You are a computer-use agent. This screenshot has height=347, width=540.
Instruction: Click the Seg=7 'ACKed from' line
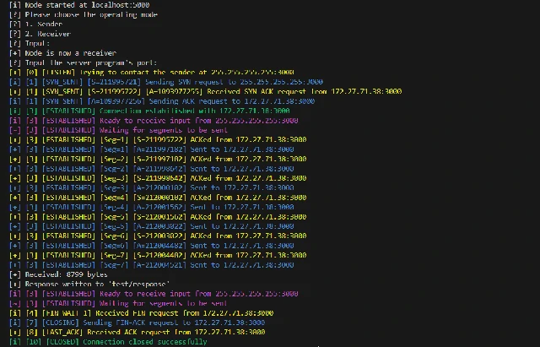click(158, 255)
